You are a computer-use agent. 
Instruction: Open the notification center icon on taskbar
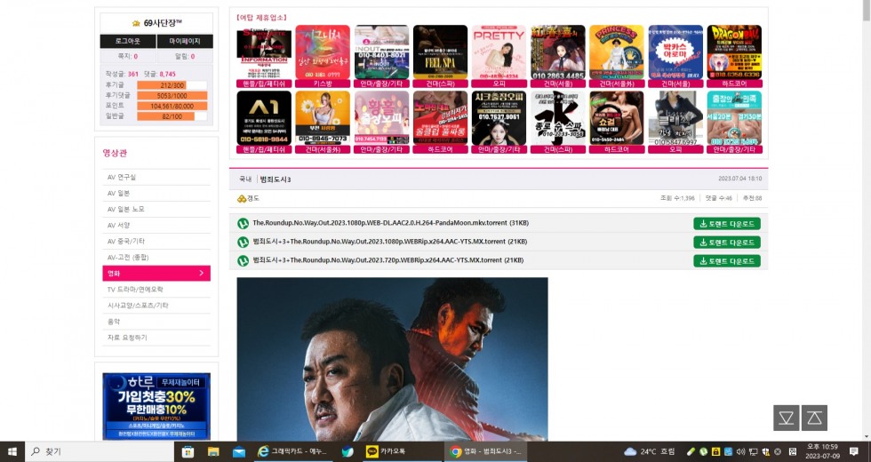[x=854, y=451]
